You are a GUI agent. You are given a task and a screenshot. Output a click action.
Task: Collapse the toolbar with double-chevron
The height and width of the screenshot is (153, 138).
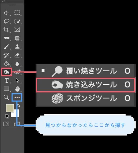coord(3,1)
